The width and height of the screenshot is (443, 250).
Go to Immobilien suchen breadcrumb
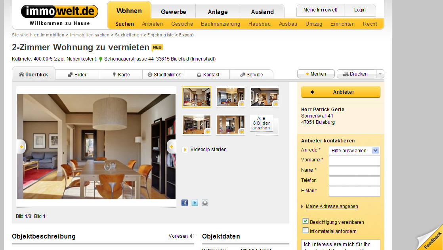[x=89, y=35]
